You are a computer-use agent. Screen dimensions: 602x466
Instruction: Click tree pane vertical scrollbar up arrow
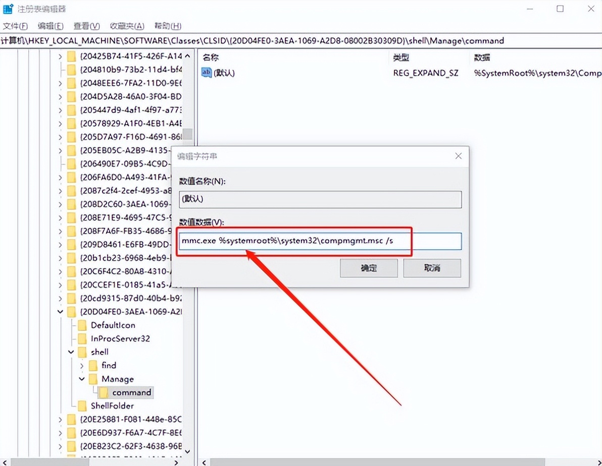[x=187, y=56]
